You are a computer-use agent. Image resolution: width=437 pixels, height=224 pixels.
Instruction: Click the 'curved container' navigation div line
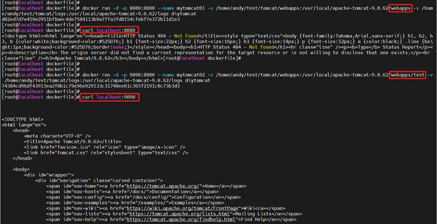pyautogui.click(x=99, y=181)
